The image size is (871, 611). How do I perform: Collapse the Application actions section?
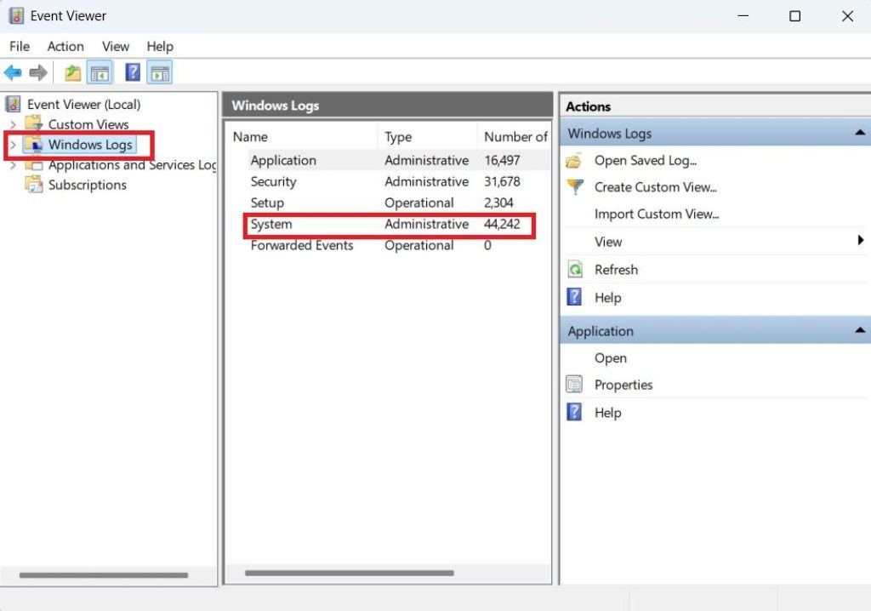tap(859, 330)
